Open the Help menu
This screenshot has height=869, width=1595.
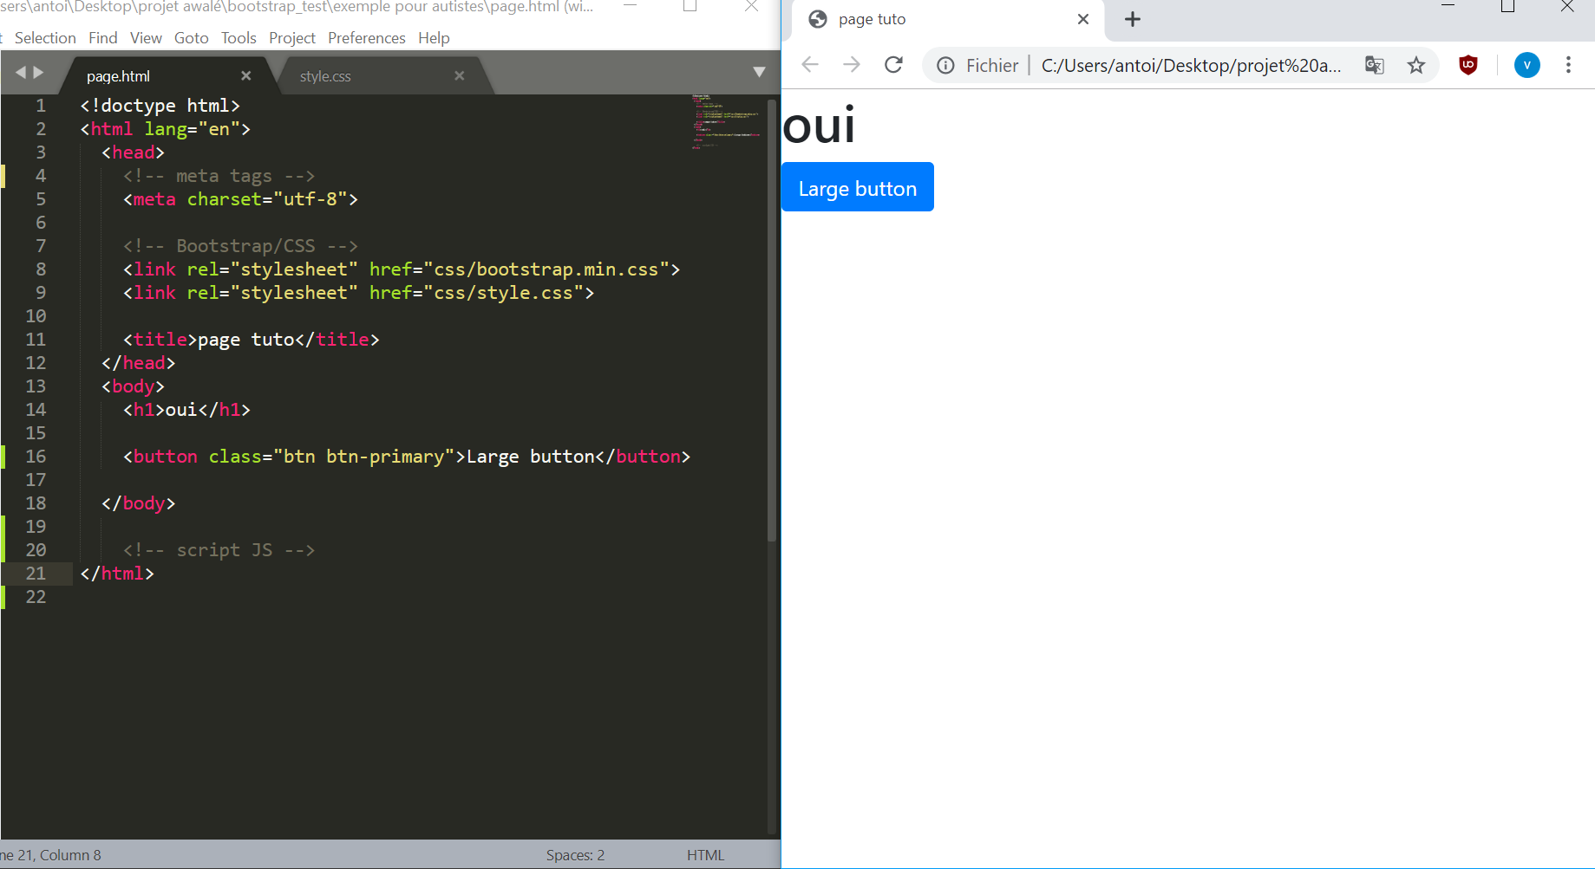tap(434, 38)
